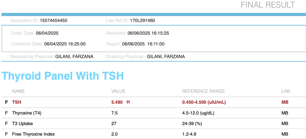Click Received timestamp 06/06/2025 16:15:25
306x139 pixels.
coord(148,33)
